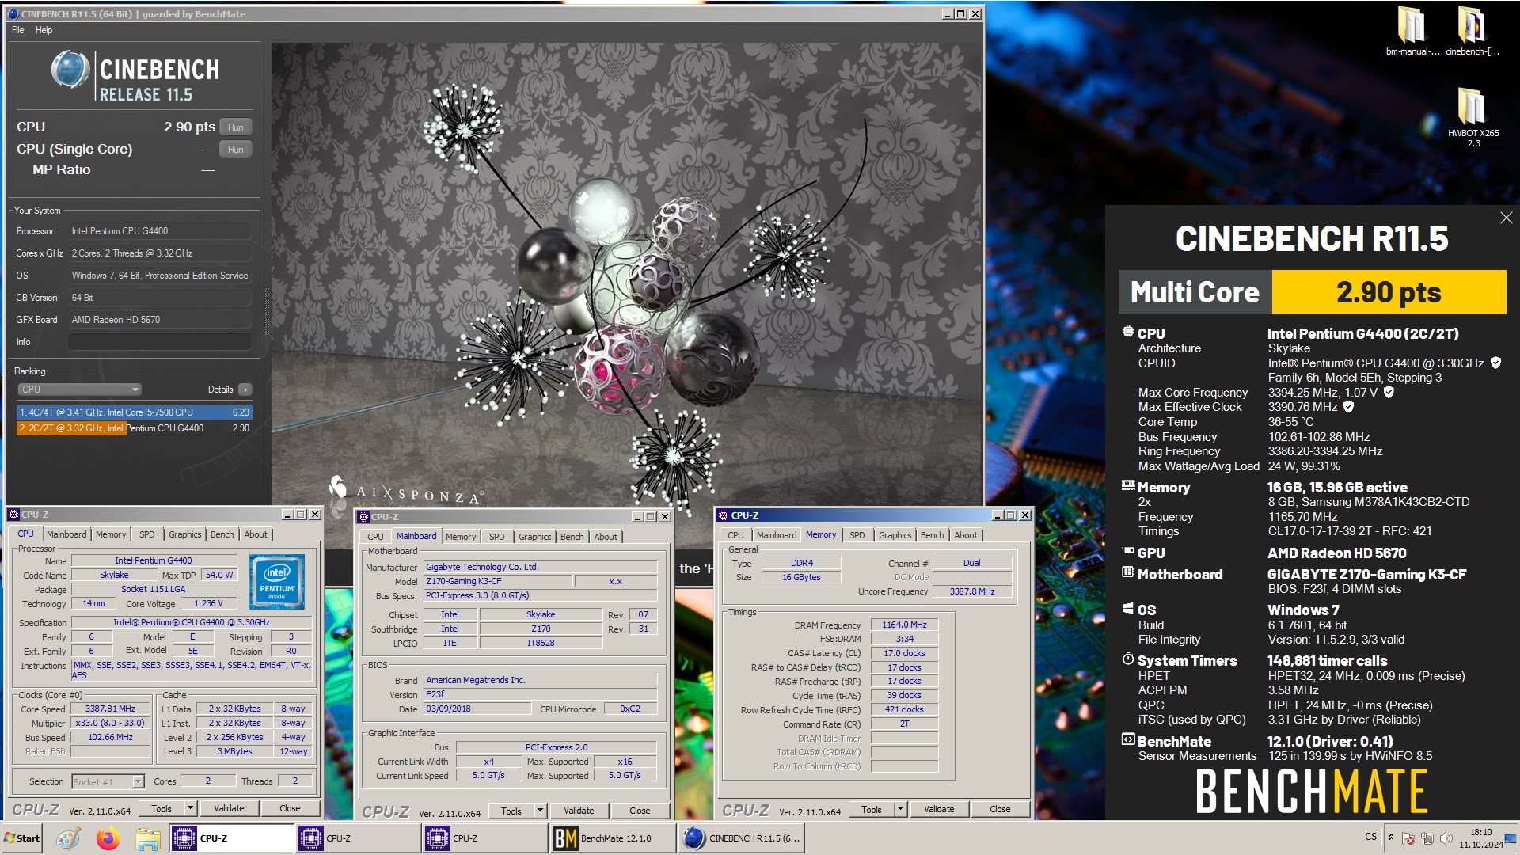
Task: Click the Intel Pentium inside logo in CPU-Z
Action: [277, 582]
